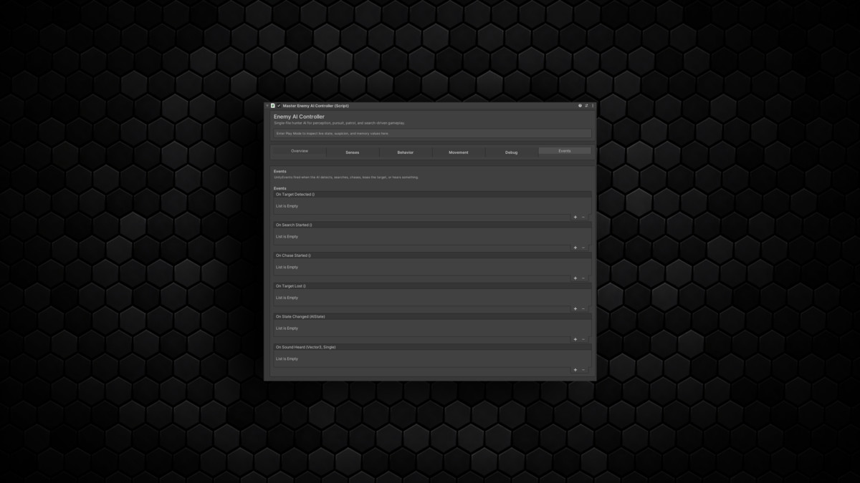
Task: Click the 'Enter Play Mode to inspect' info box
Action: tap(433, 134)
